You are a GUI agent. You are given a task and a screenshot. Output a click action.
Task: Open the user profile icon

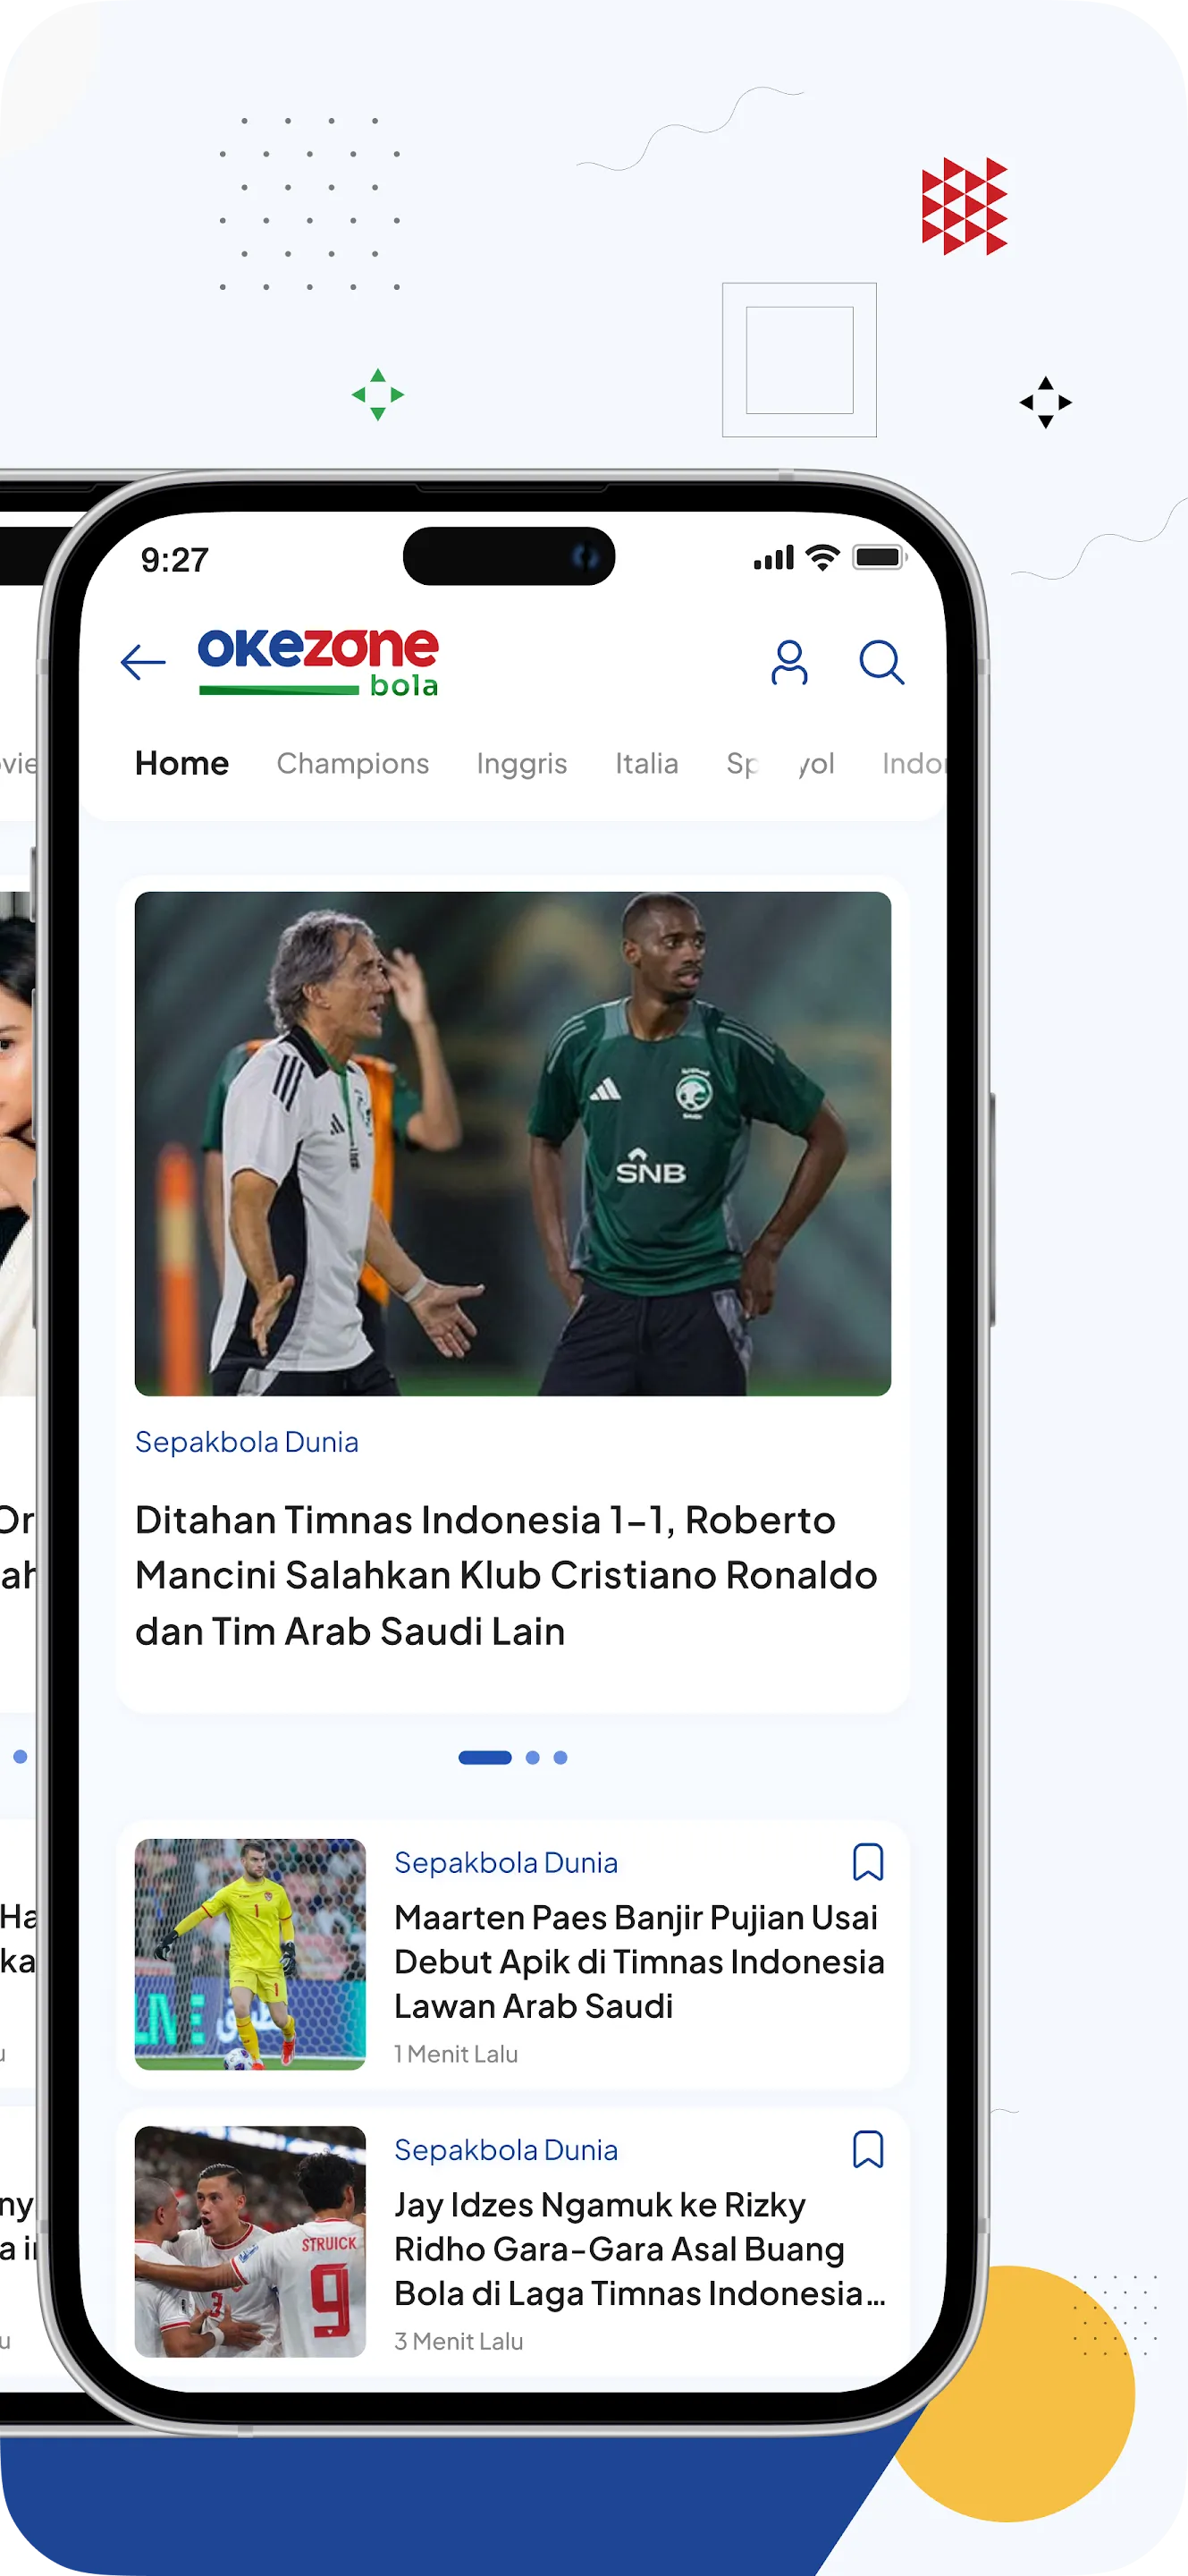[x=788, y=662]
